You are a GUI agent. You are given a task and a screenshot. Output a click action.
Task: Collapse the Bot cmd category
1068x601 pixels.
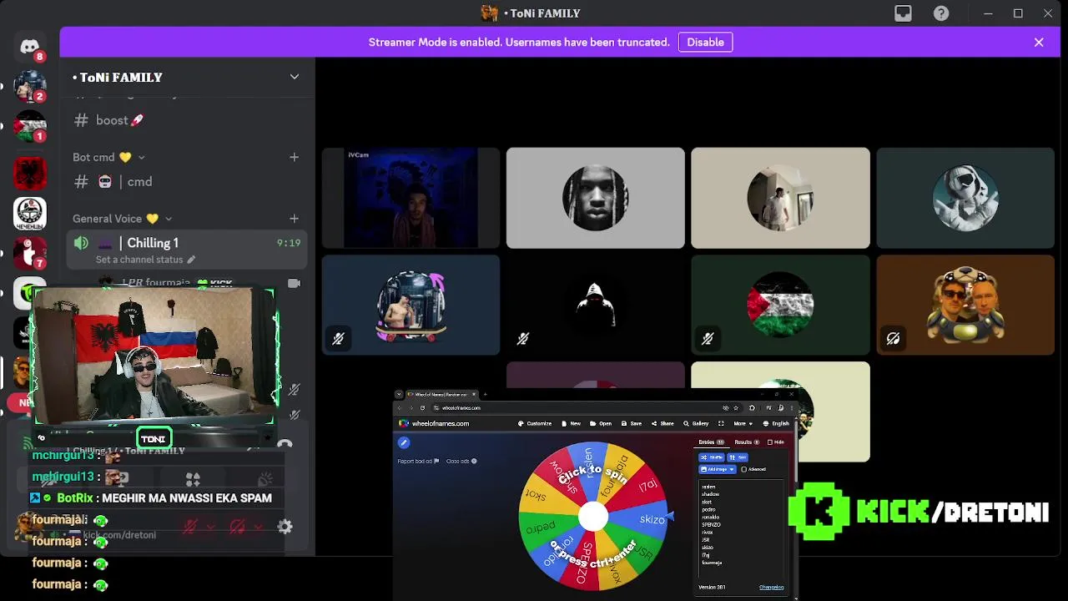[141, 157]
